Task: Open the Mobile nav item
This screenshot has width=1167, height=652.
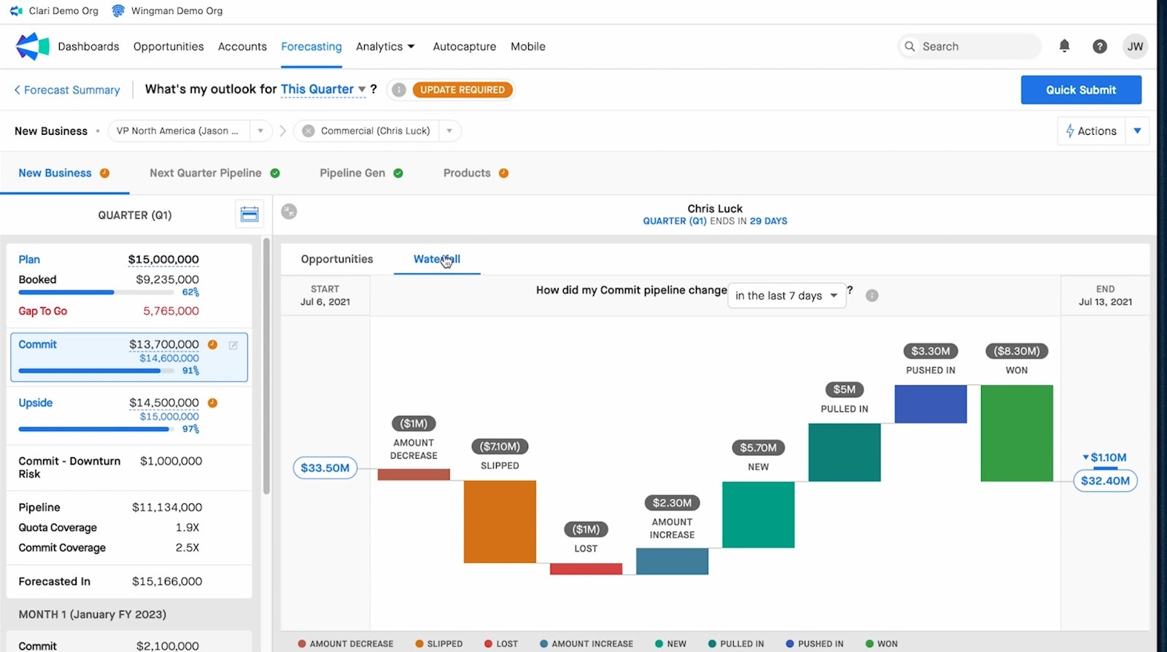Action: (528, 47)
